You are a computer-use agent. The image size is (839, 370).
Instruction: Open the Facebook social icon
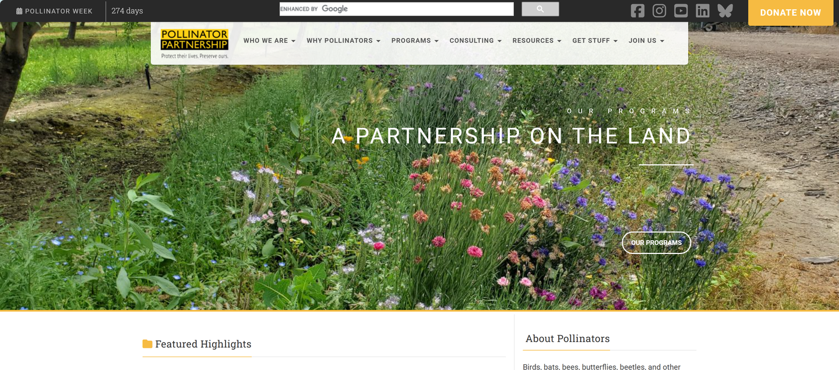tap(637, 11)
